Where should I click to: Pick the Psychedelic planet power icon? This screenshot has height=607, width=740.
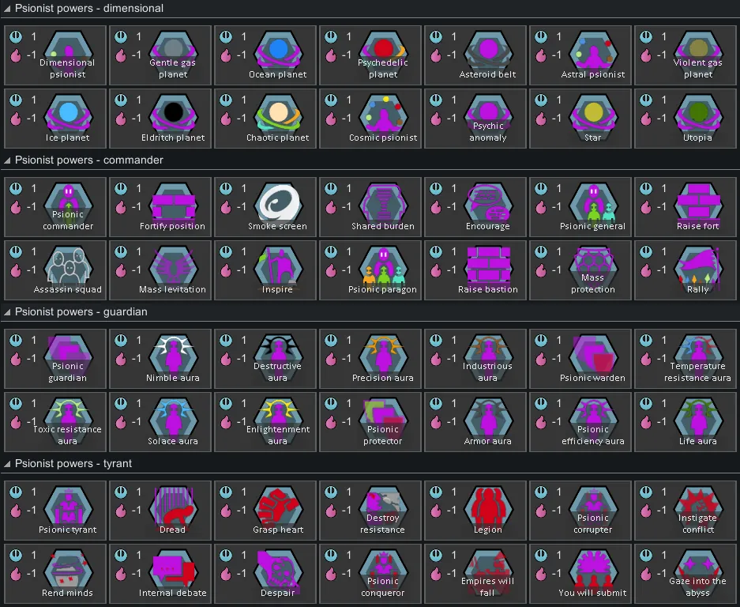click(x=383, y=50)
